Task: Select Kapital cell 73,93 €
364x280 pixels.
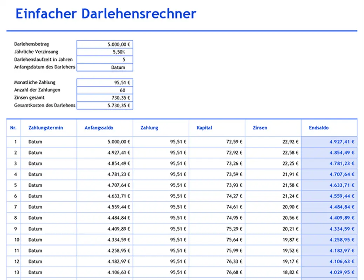Action: [217, 185]
